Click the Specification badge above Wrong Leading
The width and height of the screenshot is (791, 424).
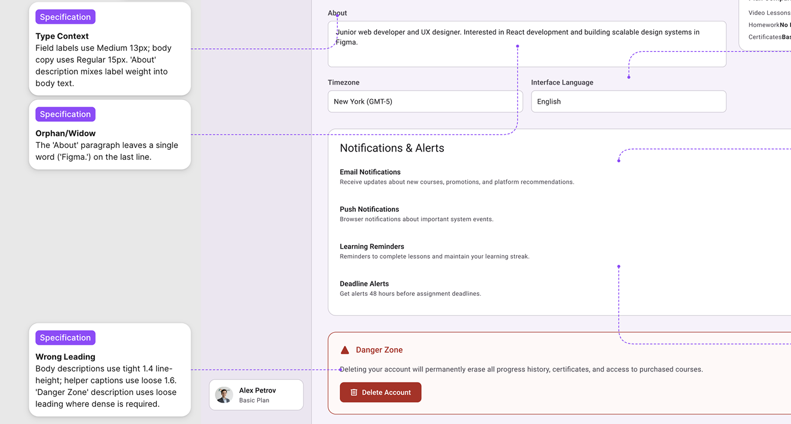click(66, 338)
